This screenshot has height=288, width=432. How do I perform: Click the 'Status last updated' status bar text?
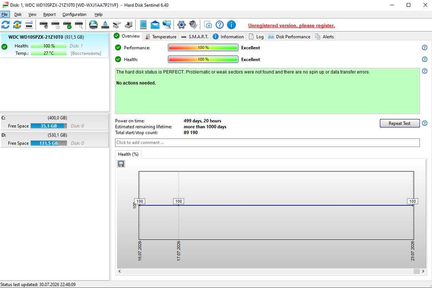pos(38,285)
